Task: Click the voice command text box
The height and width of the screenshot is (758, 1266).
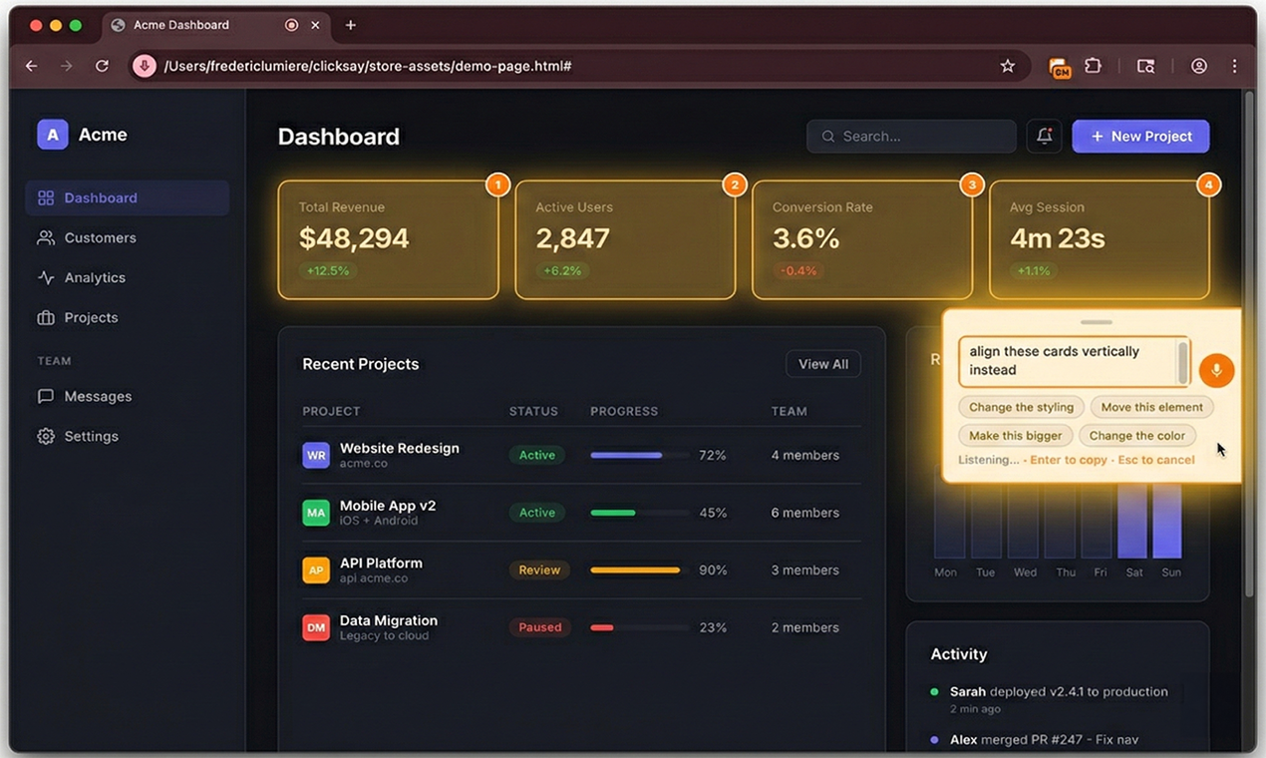Action: click(1074, 361)
